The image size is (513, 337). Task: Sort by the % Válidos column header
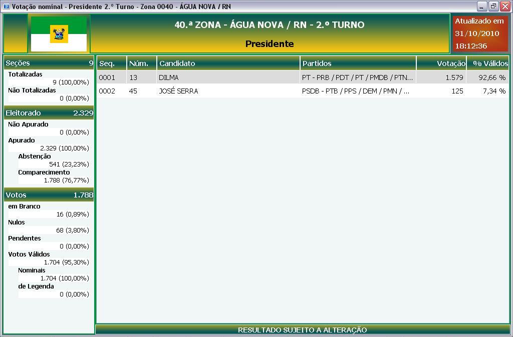click(x=488, y=63)
